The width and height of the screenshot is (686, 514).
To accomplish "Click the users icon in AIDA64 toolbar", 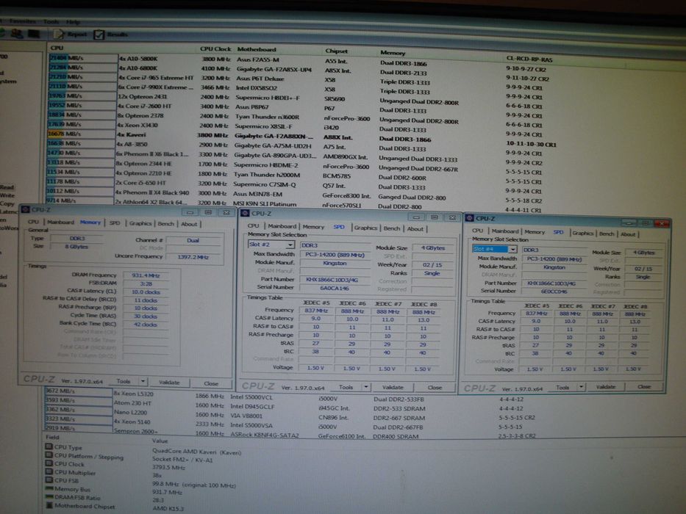I will [17, 33].
